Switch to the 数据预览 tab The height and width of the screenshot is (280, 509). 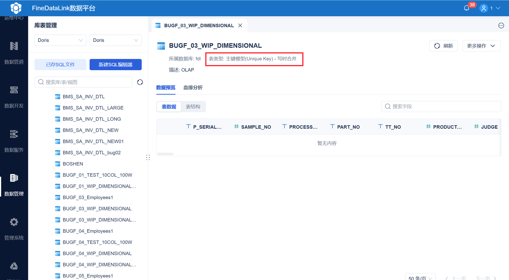pos(166,88)
